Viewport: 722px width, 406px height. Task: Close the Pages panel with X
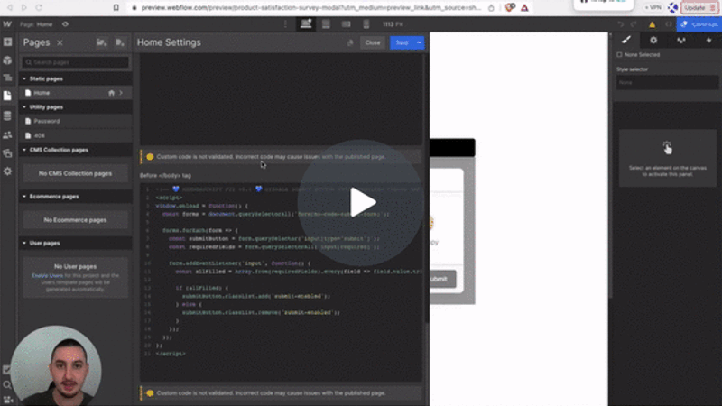[x=60, y=42]
